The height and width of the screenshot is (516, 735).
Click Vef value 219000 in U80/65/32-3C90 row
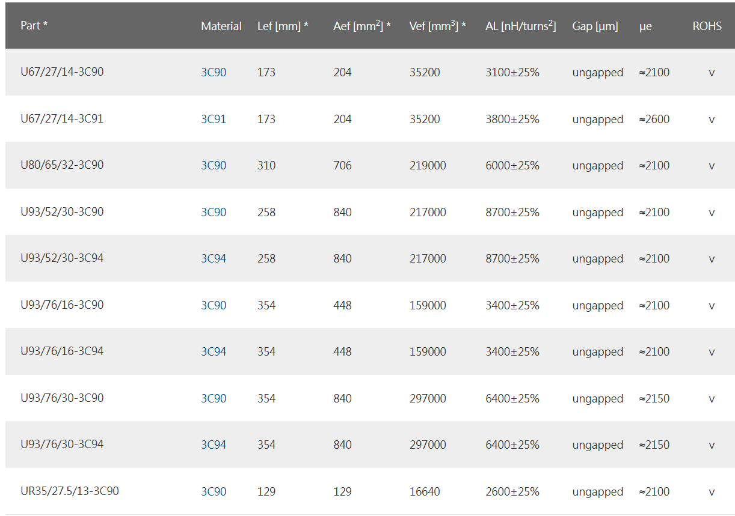pyautogui.click(x=428, y=165)
